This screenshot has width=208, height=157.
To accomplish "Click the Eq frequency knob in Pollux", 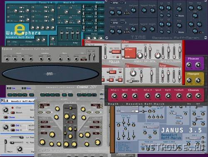I will pos(133,73).
